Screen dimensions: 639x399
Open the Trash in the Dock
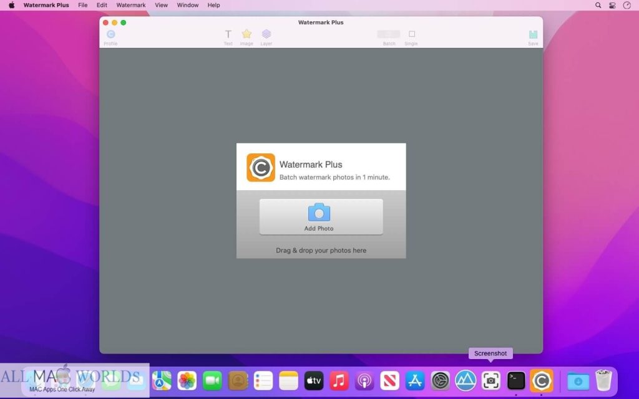(x=603, y=380)
